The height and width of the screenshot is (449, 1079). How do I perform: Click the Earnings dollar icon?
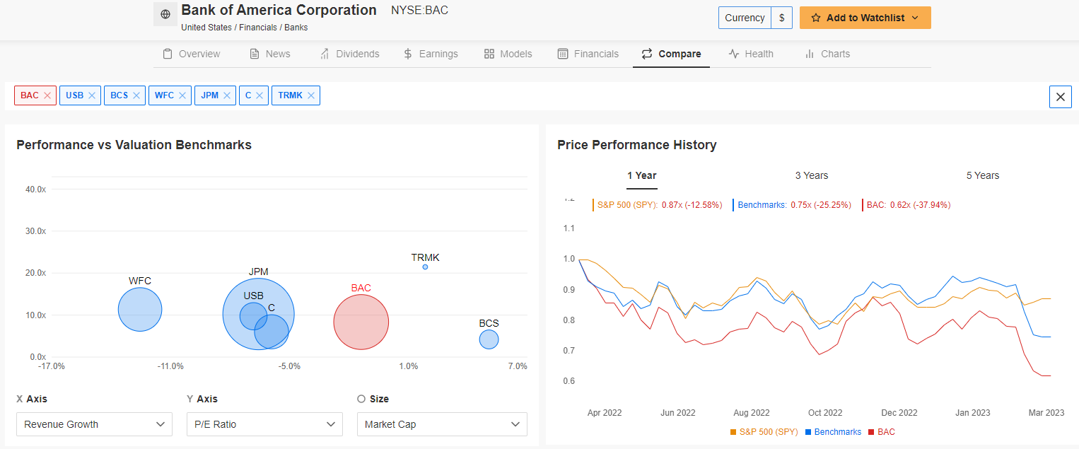408,54
